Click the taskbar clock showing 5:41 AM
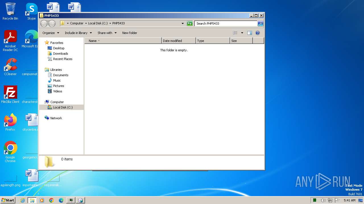364x204 pixels. [349, 200]
